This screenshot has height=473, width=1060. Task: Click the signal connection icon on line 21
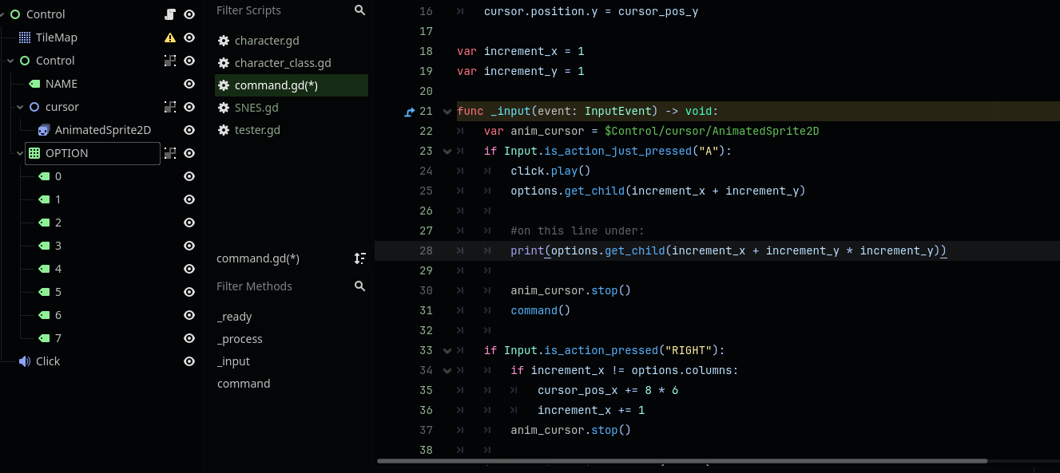pyautogui.click(x=409, y=112)
